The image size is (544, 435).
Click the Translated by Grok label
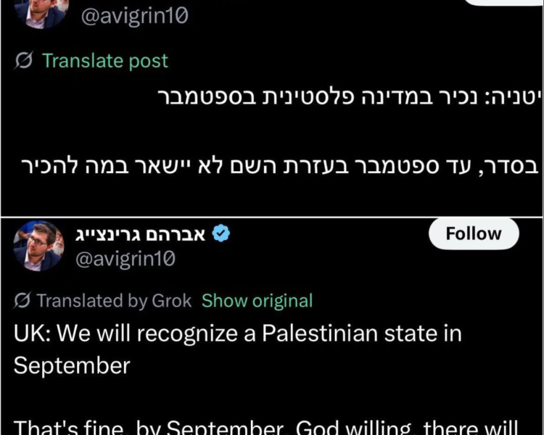point(114,300)
